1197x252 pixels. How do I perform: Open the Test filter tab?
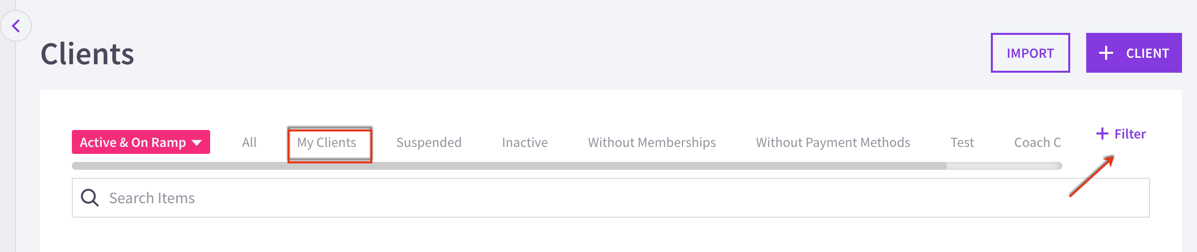(962, 142)
